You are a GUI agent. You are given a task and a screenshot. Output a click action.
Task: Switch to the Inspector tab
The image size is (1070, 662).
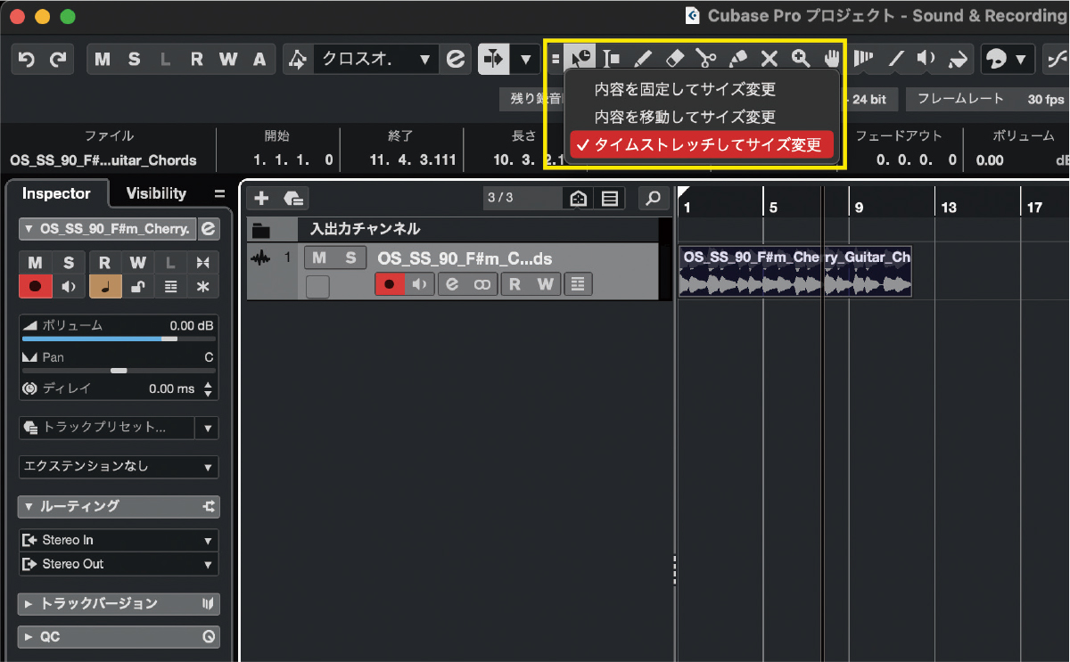(56, 193)
